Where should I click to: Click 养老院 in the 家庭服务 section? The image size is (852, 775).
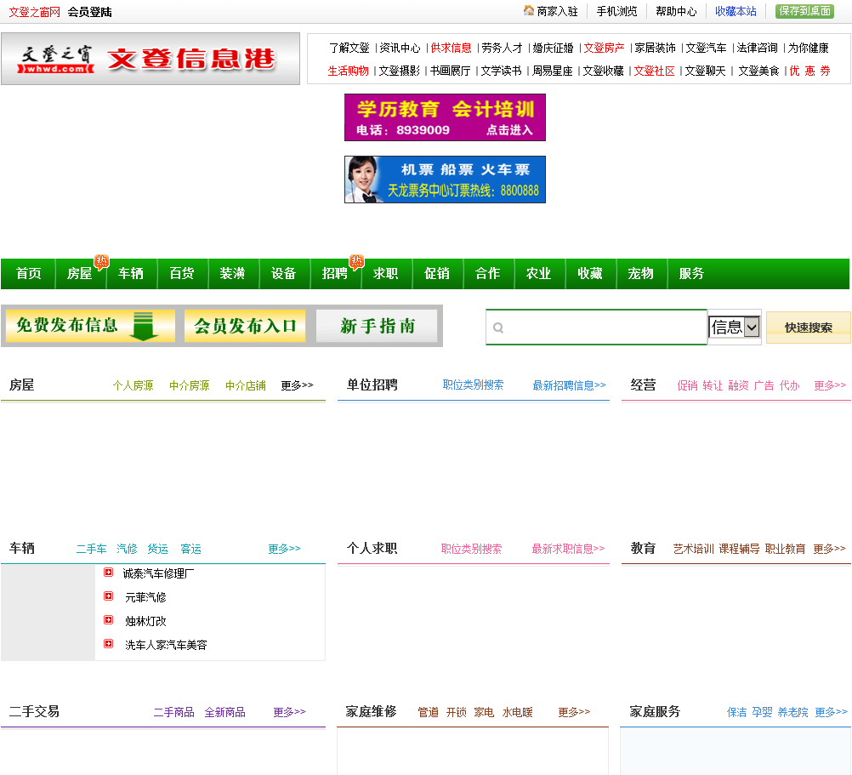(792, 713)
